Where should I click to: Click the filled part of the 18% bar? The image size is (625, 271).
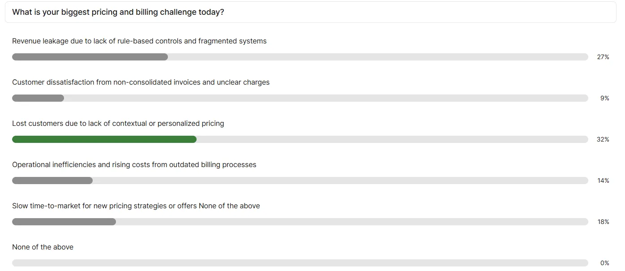click(64, 222)
